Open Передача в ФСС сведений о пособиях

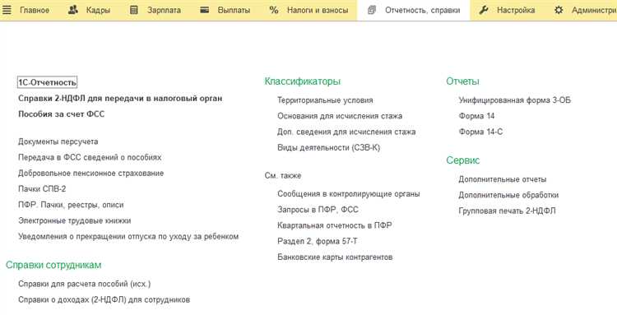pos(90,157)
